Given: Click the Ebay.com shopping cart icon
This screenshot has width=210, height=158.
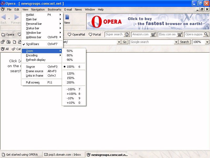Looking at the screenshot, I should [180, 34].
